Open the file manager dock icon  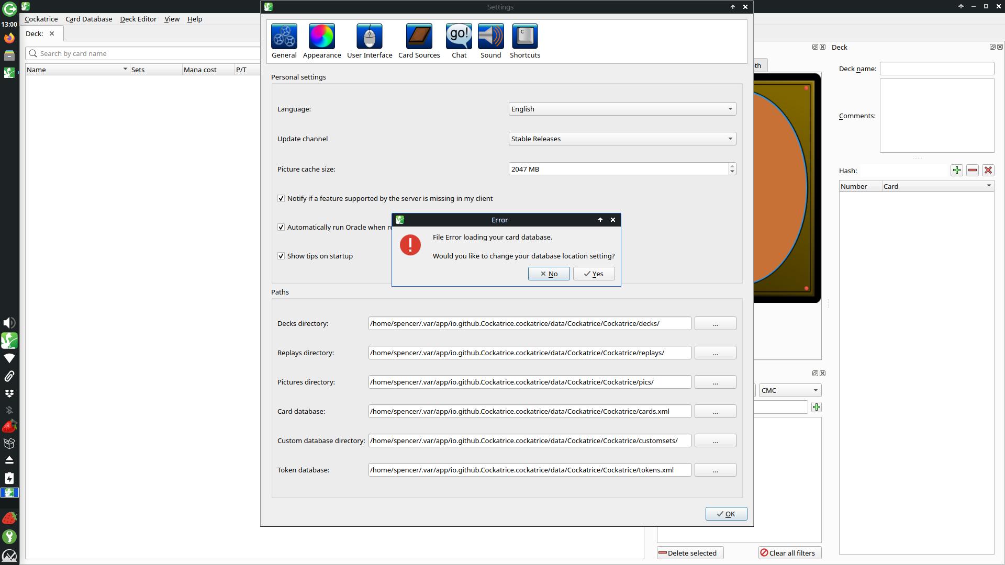tap(9, 55)
